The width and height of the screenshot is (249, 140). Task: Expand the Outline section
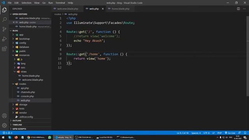pos(30,121)
